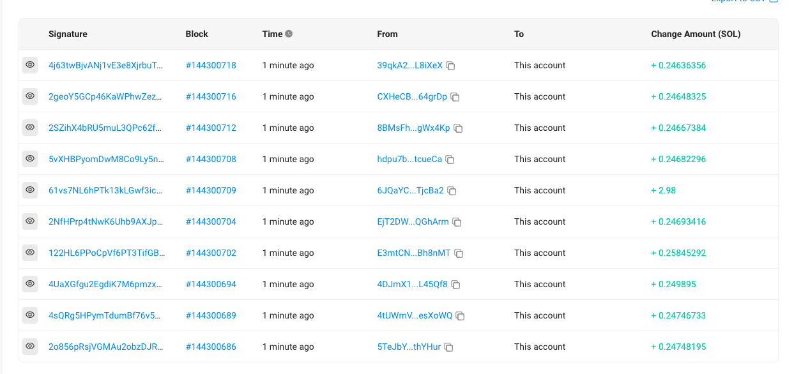Open sender account 4tUWmV...esXoWQ
The width and height of the screenshot is (794, 374).
click(415, 315)
